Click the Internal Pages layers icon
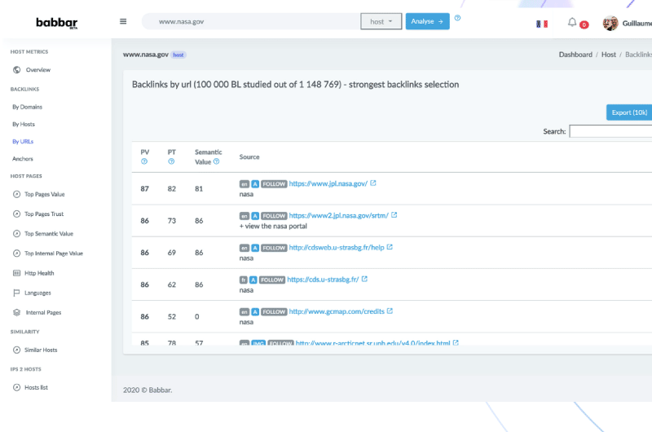 pyautogui.click(x=16, y=312)
